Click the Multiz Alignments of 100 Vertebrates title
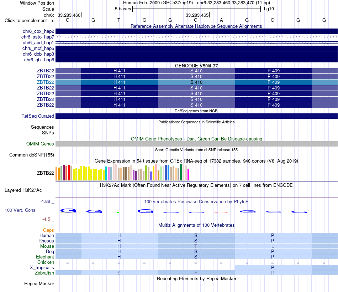 196,225
